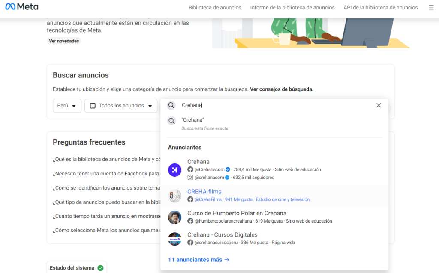Open the Todos los anuncios dropdown
Viewport: 439px width, 273px height.
click(121, 106)
